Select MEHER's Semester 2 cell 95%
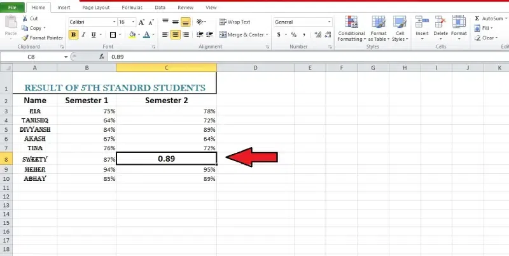 tap(167, 169)
